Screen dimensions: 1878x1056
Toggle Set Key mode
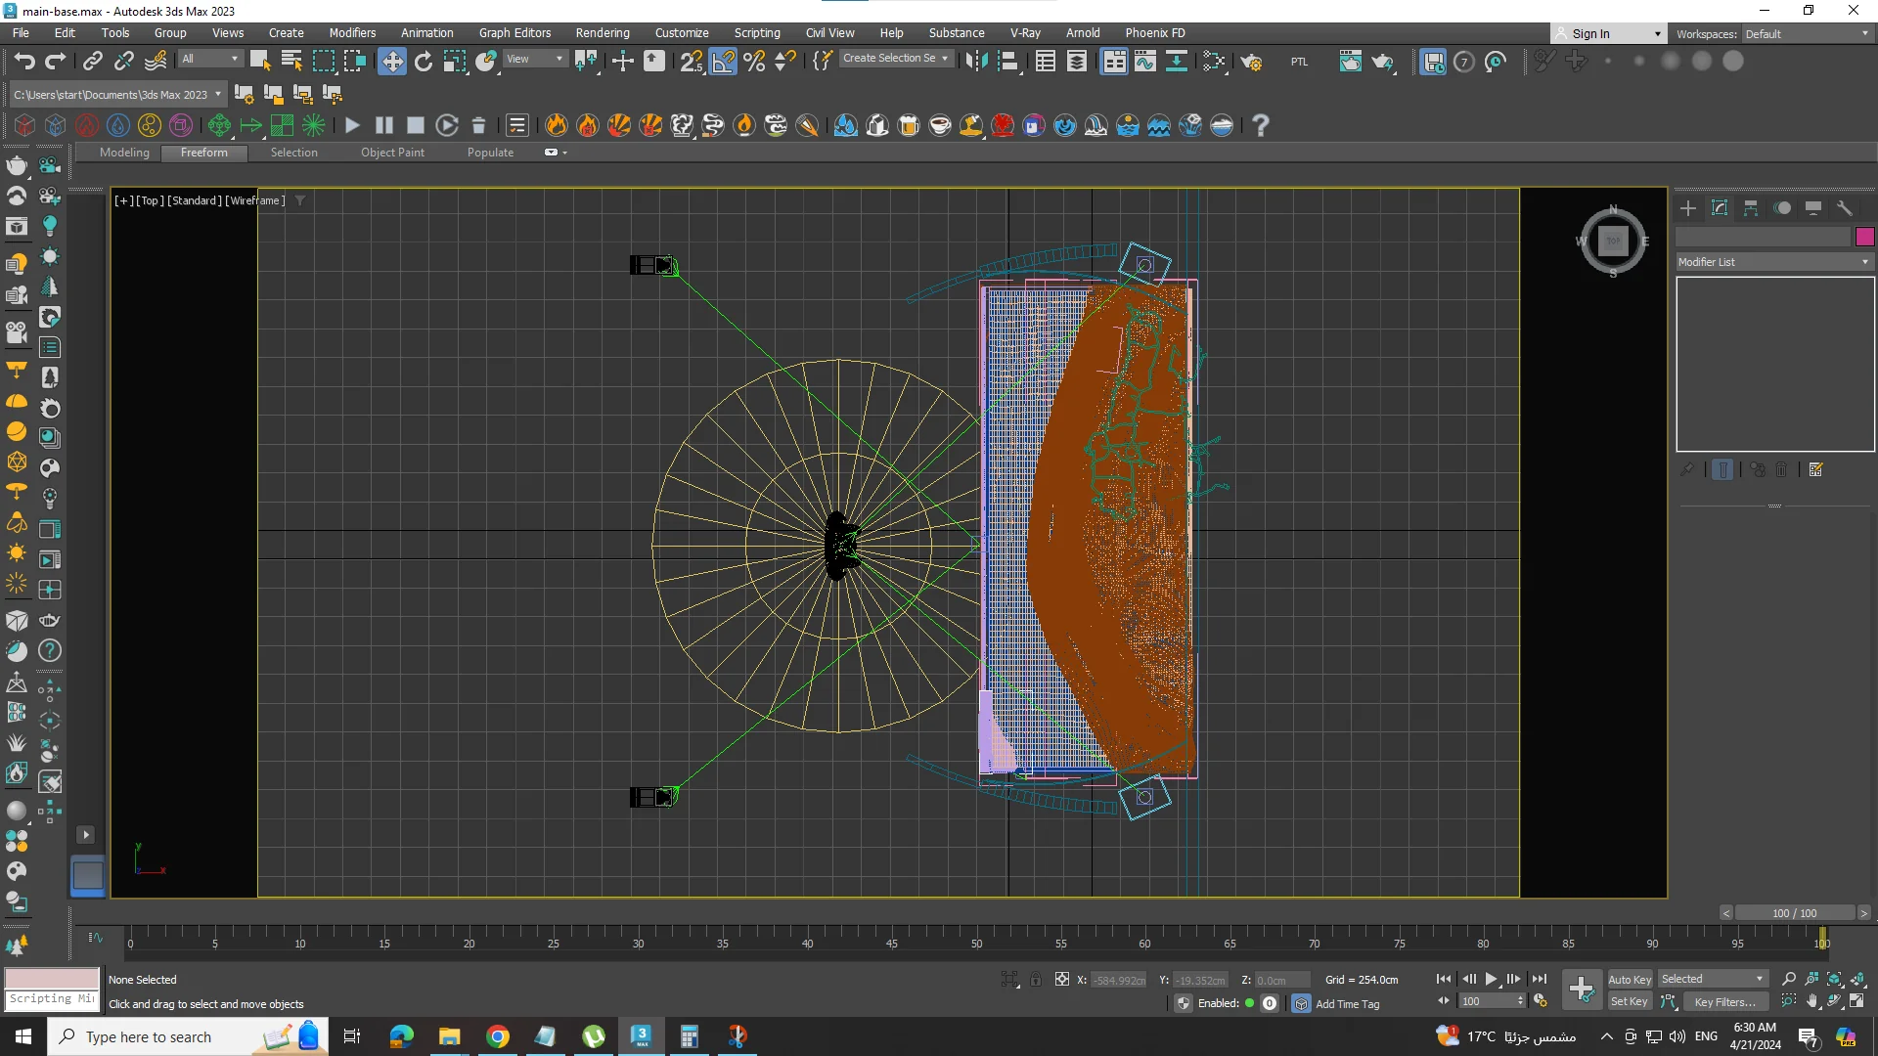pyautogui.click(x=1630, y=1001)
